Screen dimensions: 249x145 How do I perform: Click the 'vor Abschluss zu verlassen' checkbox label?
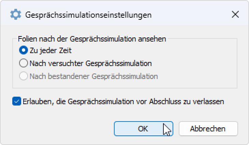click(180, 101)
